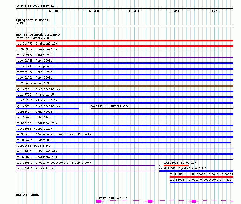
Task: Select variant label nsv3238439 (Chaisson2019)
Action: (x=37, y=157)
